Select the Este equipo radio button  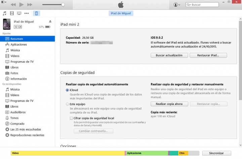67,104
